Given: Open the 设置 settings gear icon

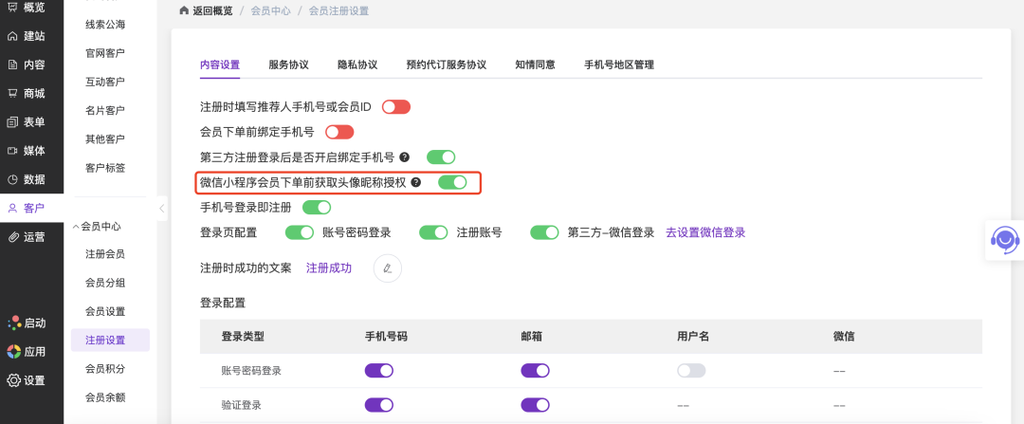Looking at the screenshot, I should [x=13, y=380].
